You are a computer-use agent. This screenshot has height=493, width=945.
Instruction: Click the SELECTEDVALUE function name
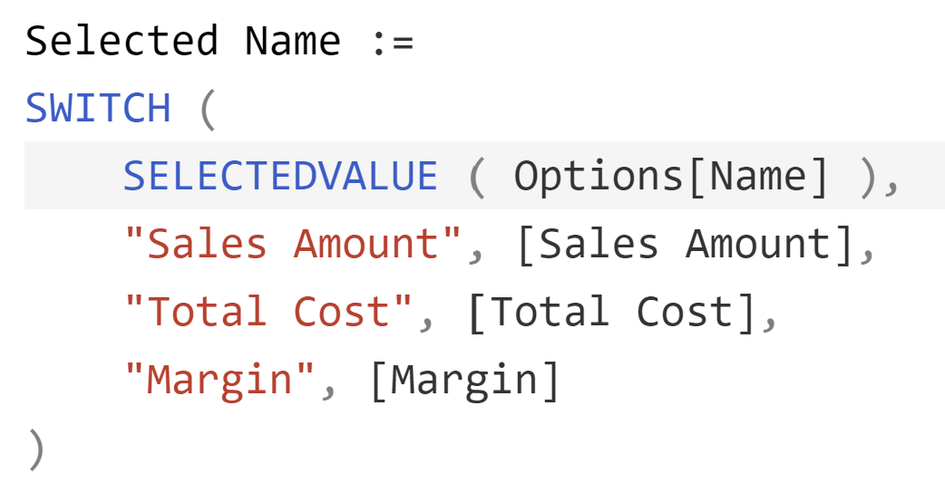coord(280,177)
